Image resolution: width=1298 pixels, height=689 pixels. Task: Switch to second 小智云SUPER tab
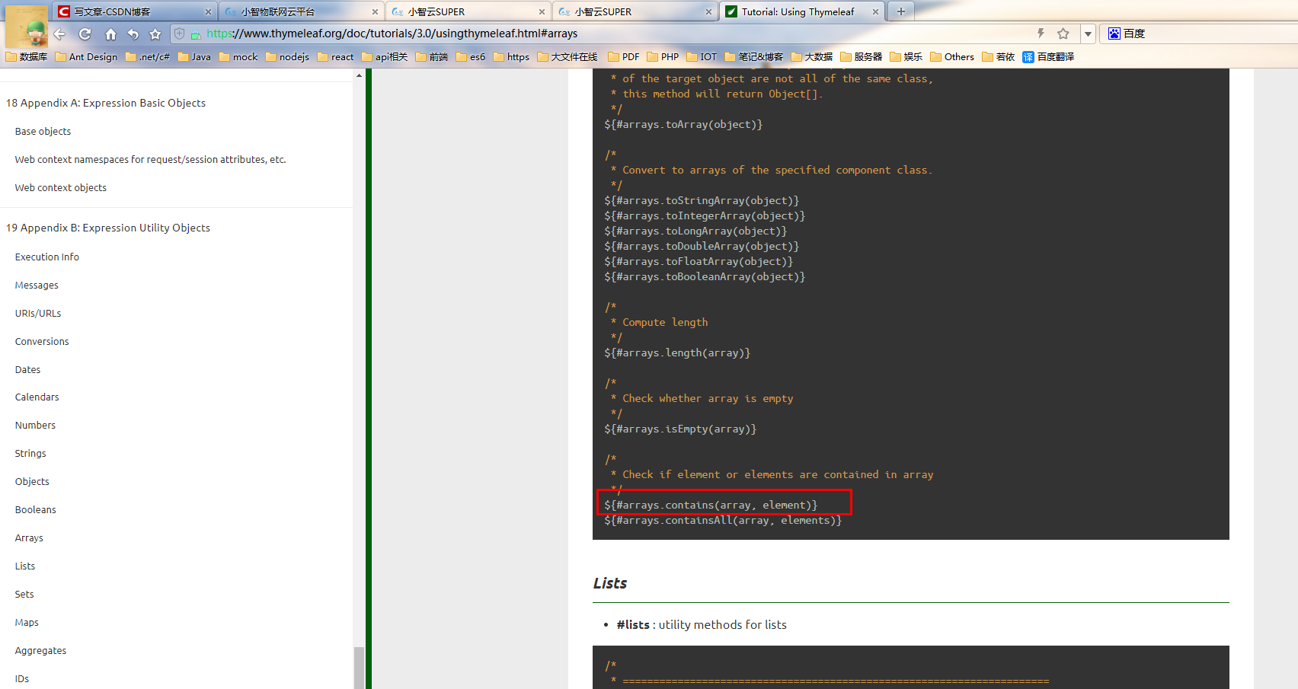coord(635,11)
